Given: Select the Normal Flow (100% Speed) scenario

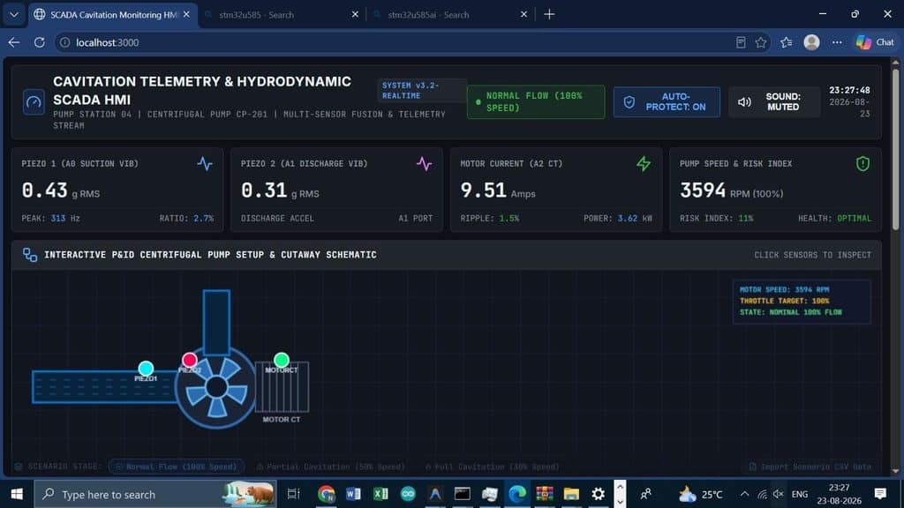Looking at the screenshot, I should 176,467.
